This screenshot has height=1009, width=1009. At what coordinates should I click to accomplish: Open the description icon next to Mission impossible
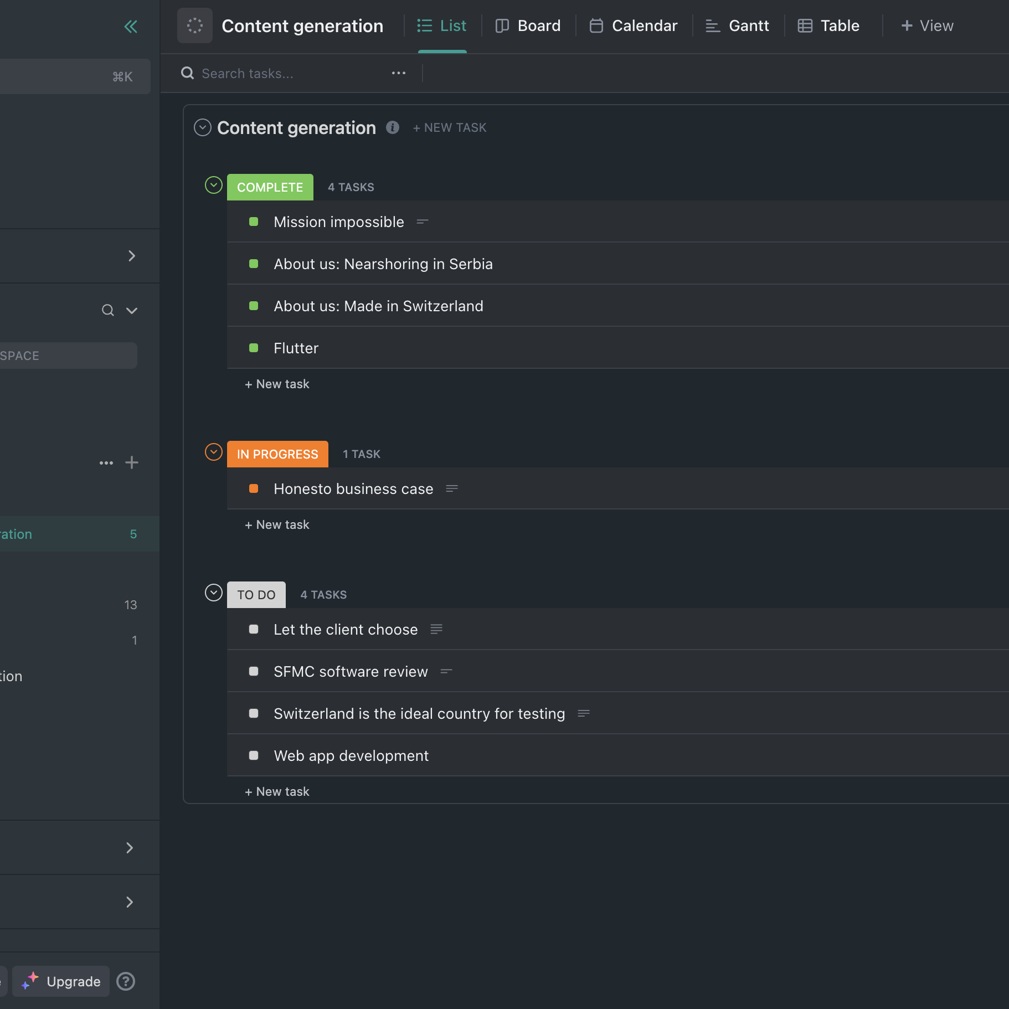[423, 222]
